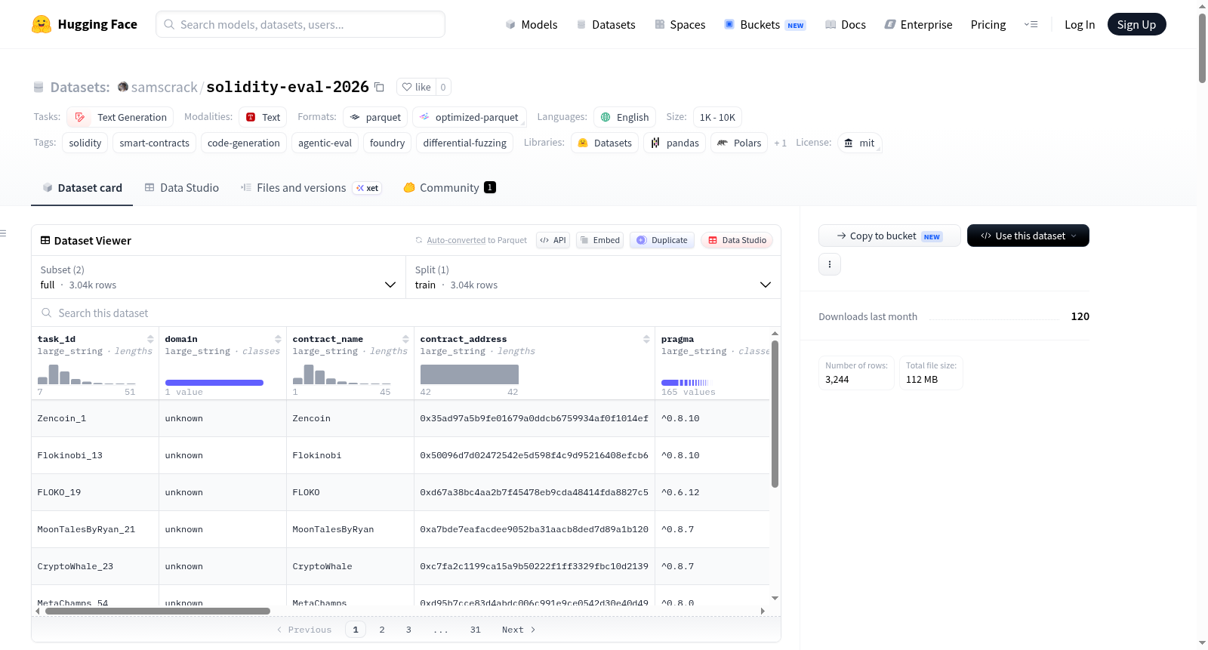Click the page vertical scrollbar

(1202, 48)
